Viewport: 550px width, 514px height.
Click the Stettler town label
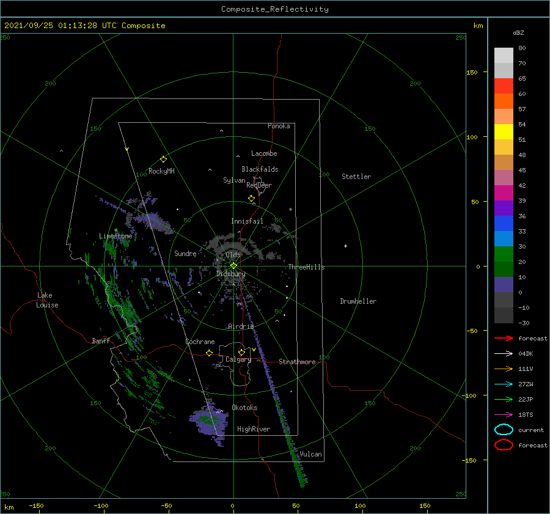pyautogui.click(x=356, y=177)
